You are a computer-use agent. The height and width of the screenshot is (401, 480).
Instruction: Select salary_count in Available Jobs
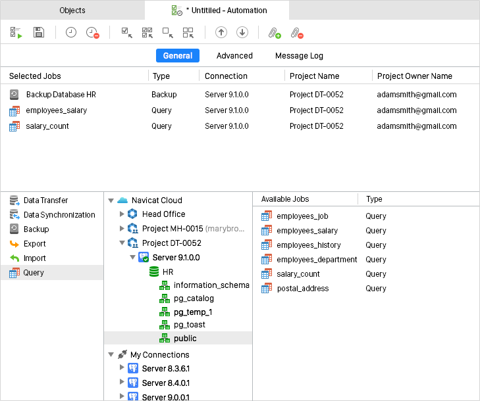click(x=298, y=274)
